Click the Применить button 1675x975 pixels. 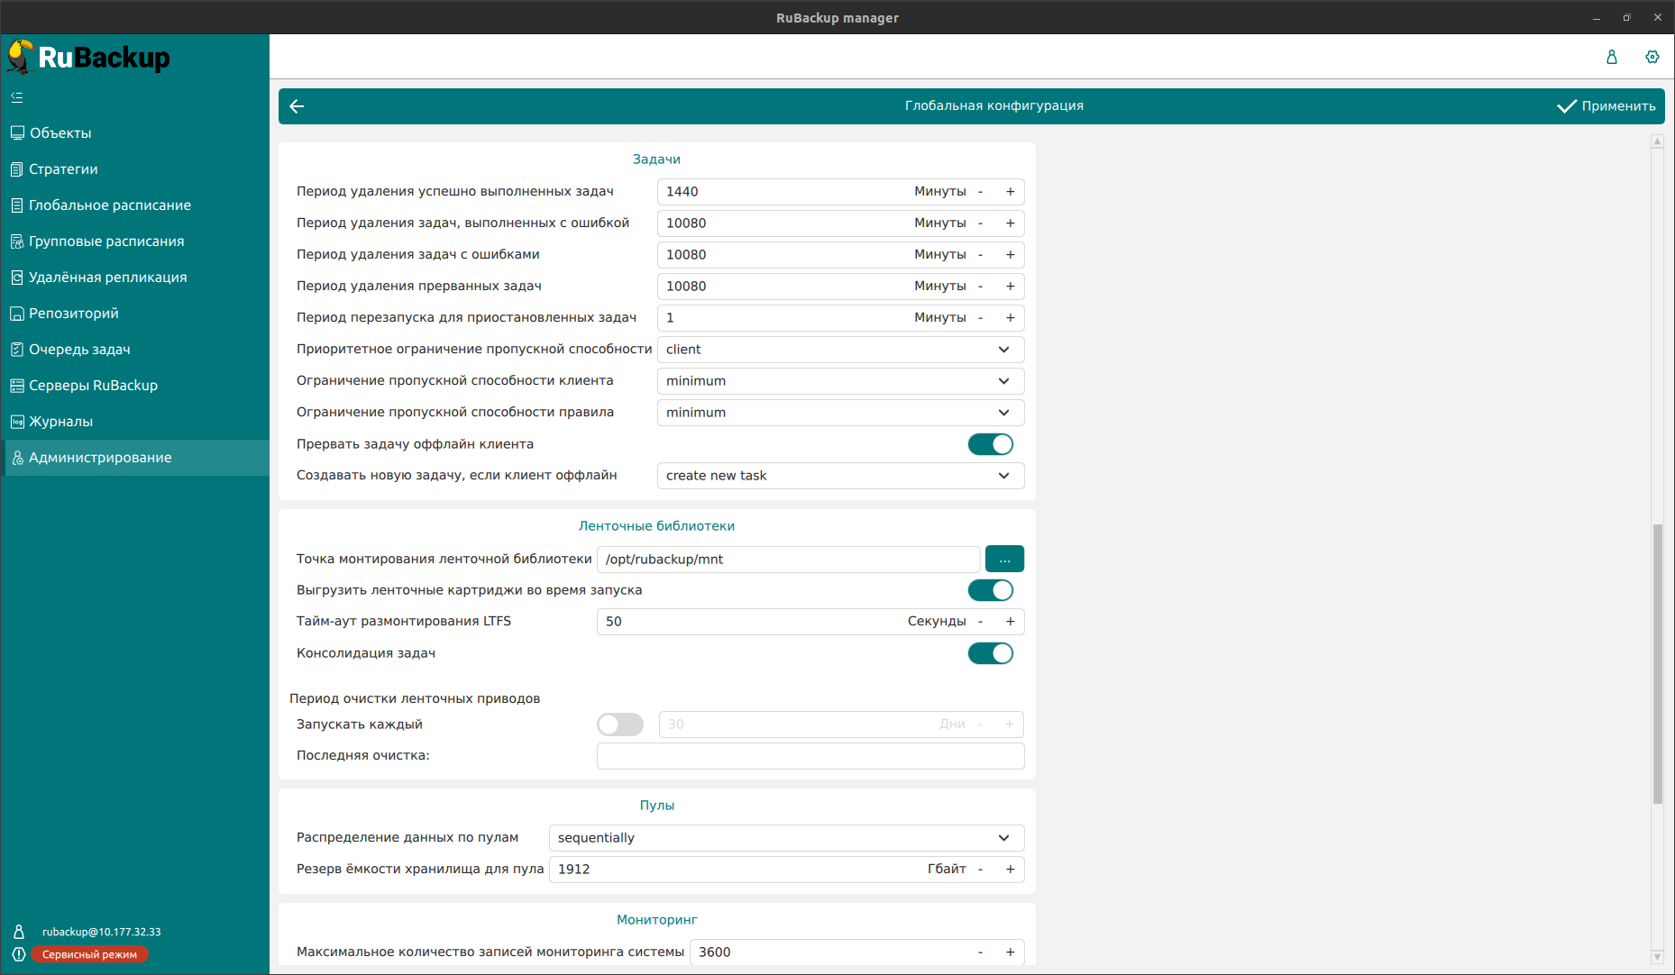[x=1606, y=106]
